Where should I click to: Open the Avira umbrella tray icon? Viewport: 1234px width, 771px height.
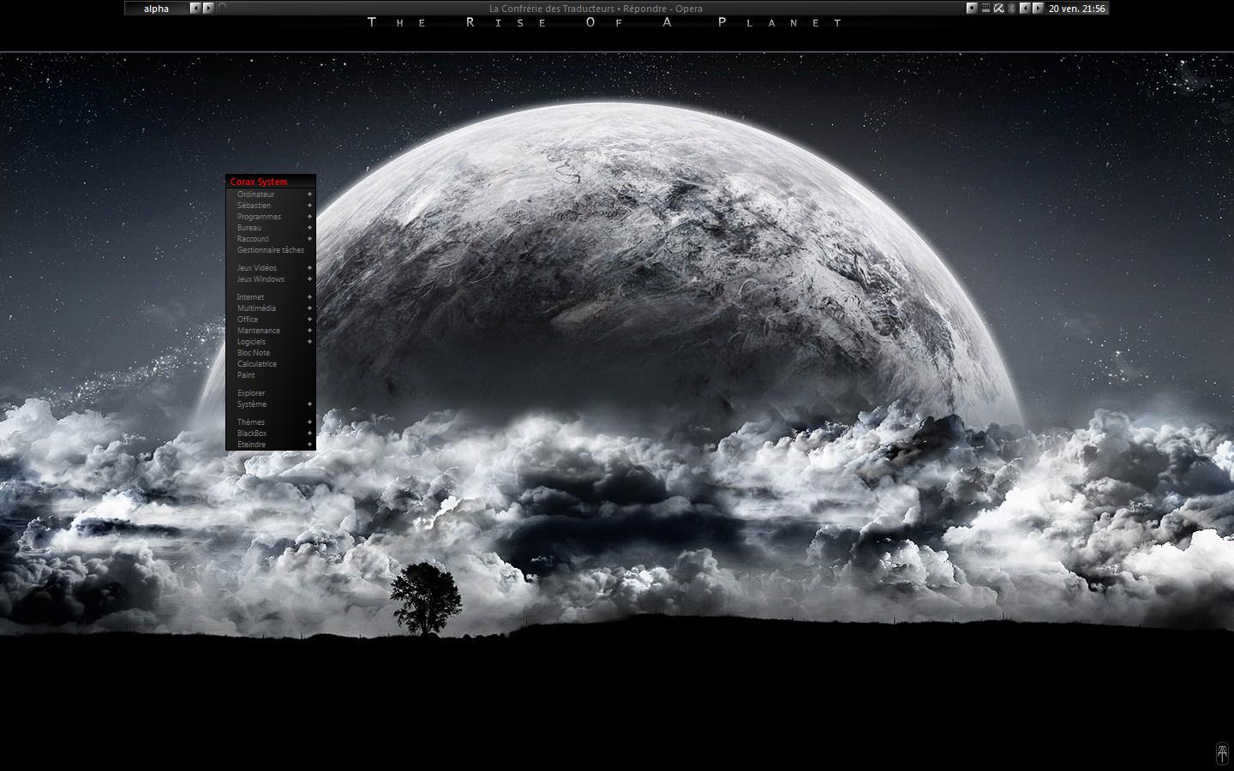(x=998, y=9)
